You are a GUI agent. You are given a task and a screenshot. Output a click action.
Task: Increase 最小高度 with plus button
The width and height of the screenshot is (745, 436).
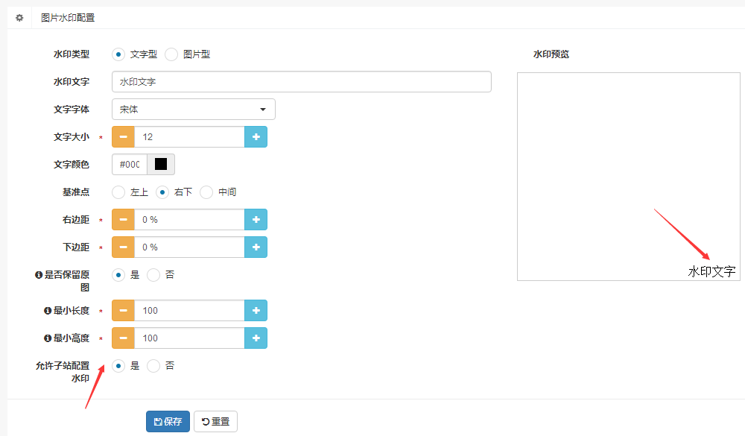pyautogui.click(x=256, y=338)
